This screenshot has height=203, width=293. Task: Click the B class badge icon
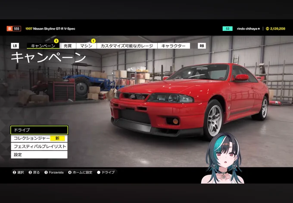pyautogui.click(x=9, y=29)
